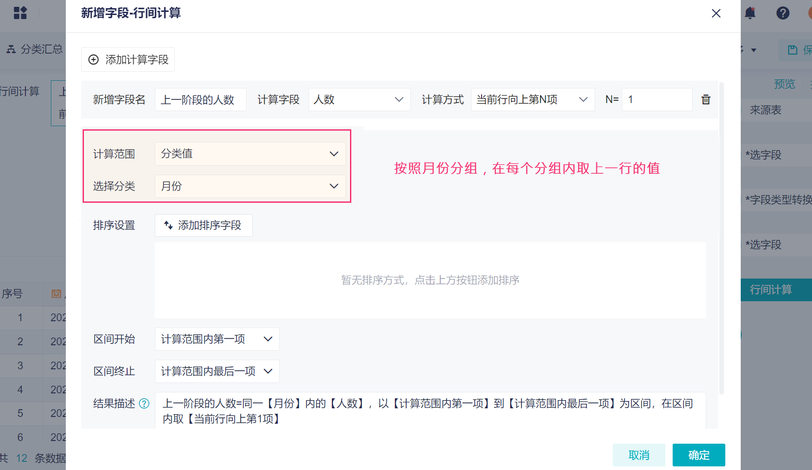Click the 新增字段名 input field
This screenshot has height=470, width=812.
click(200, 100)
